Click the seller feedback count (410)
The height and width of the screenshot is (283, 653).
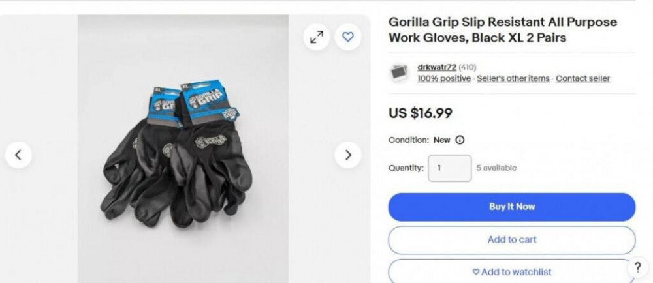[x=468, y=67]
